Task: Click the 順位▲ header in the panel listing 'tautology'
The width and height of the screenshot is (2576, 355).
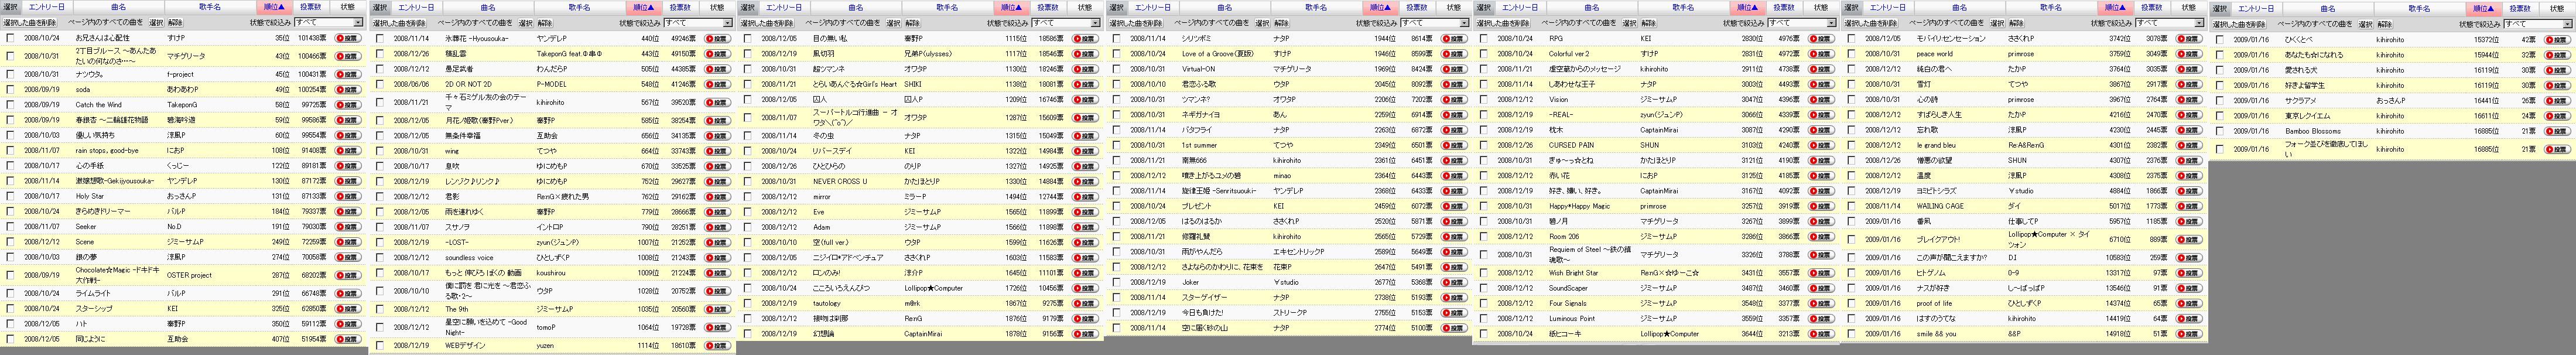Action: click(1011, 7)
